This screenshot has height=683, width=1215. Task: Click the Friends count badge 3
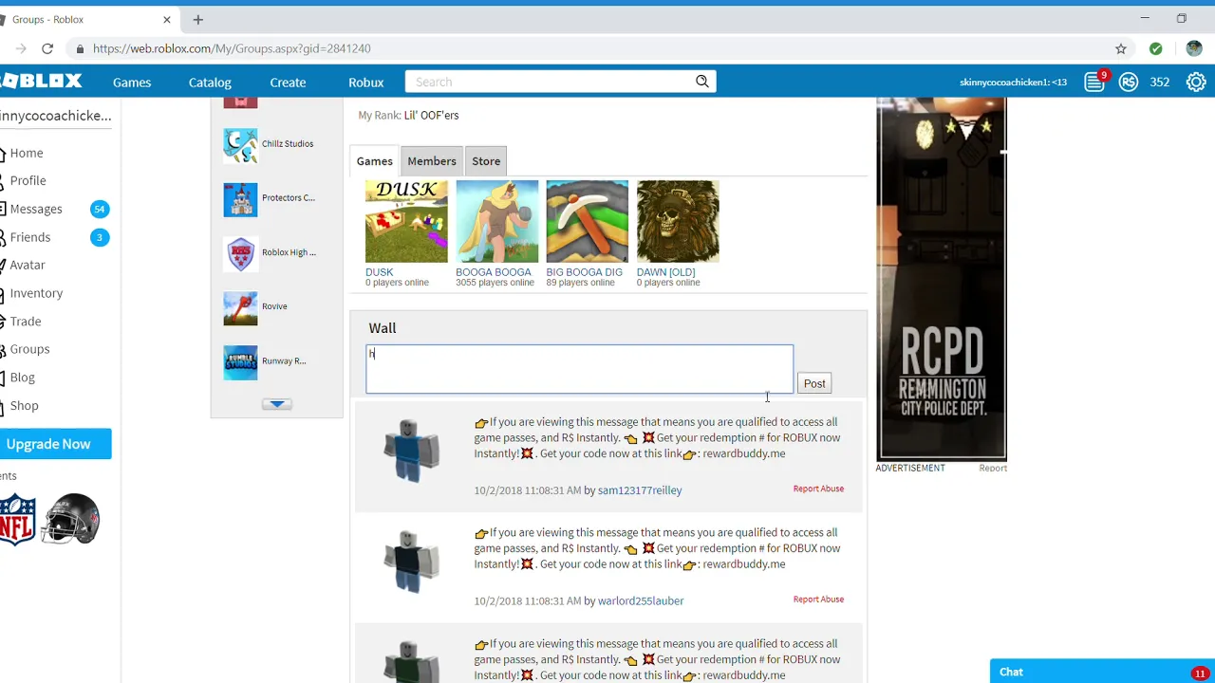pyautogui.click(x=100, y=237)
